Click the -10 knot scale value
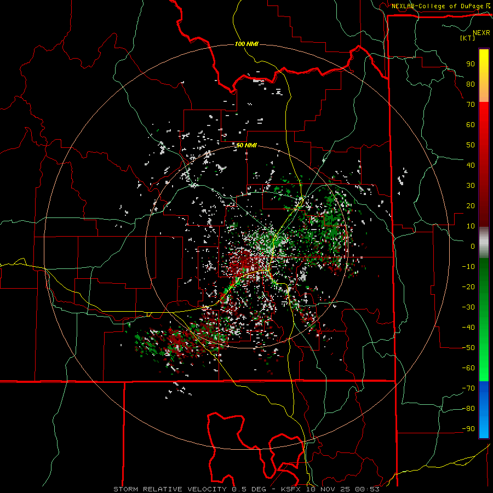This screenshot has height=493, width=493. tap(468, 267)
